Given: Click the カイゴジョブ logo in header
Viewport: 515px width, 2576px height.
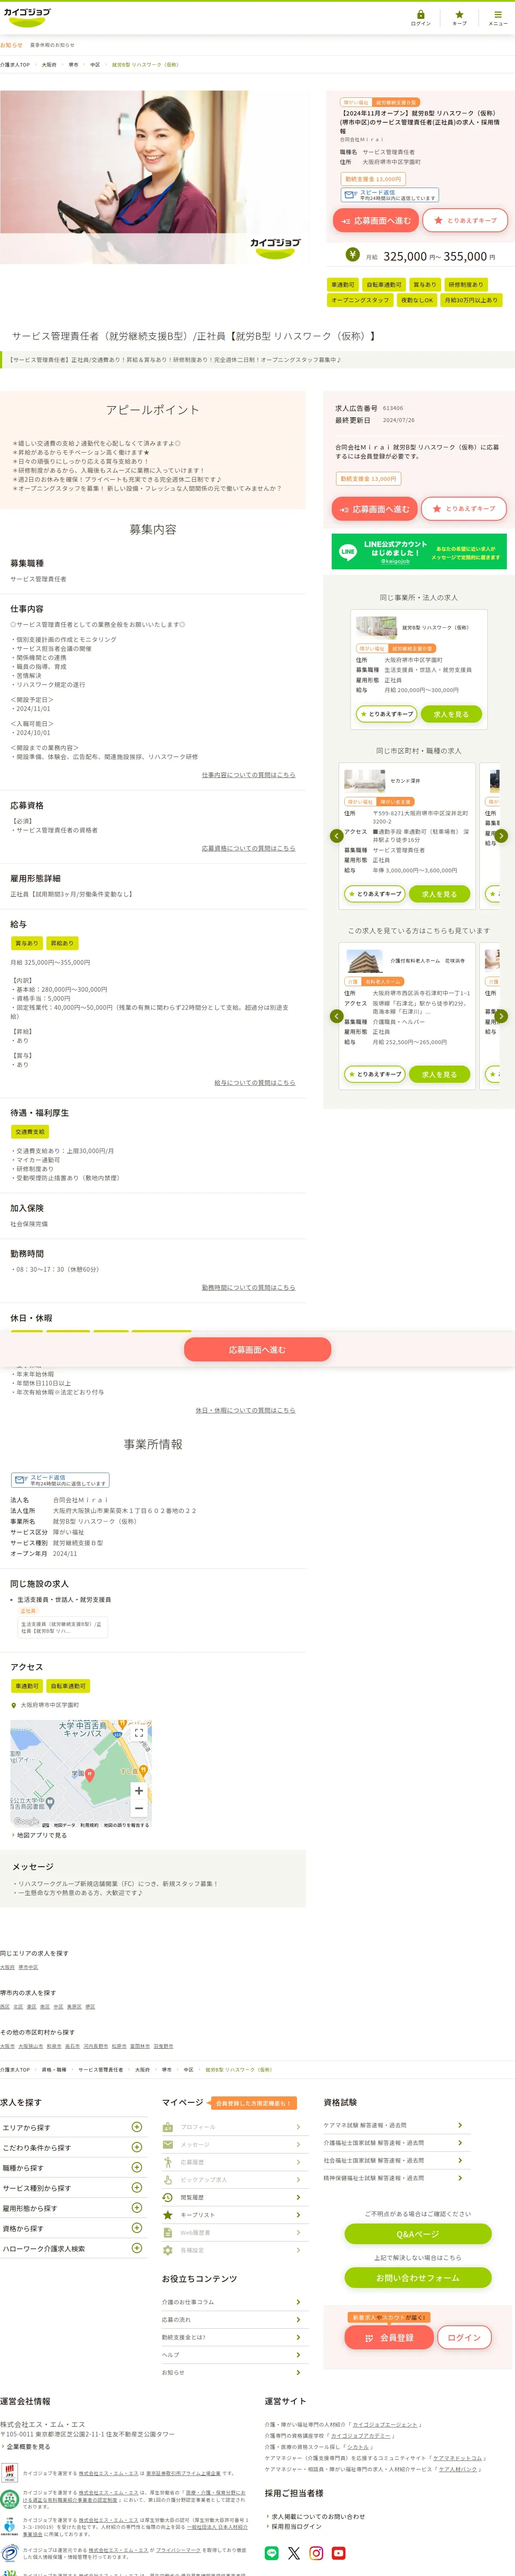Looking at the screenshot, I should pos(27,17).
